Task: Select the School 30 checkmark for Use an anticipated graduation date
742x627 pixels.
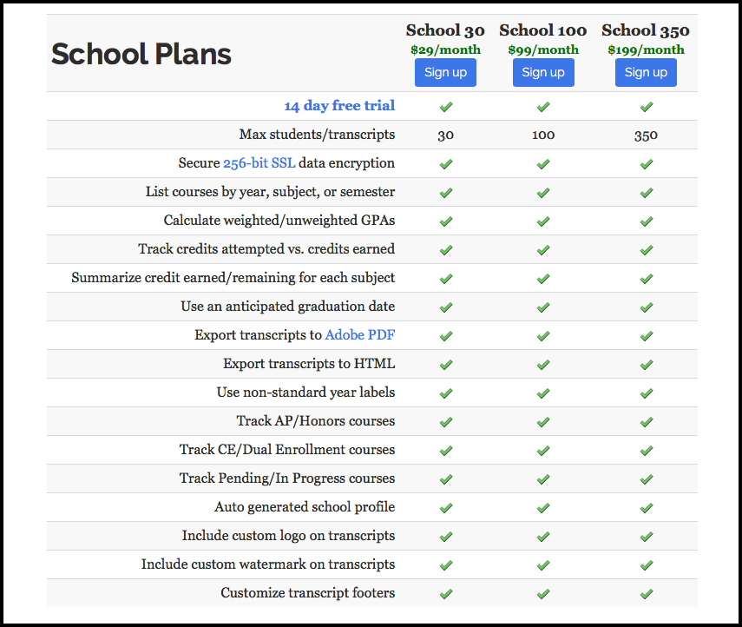Action: click(x=445, y=307)
